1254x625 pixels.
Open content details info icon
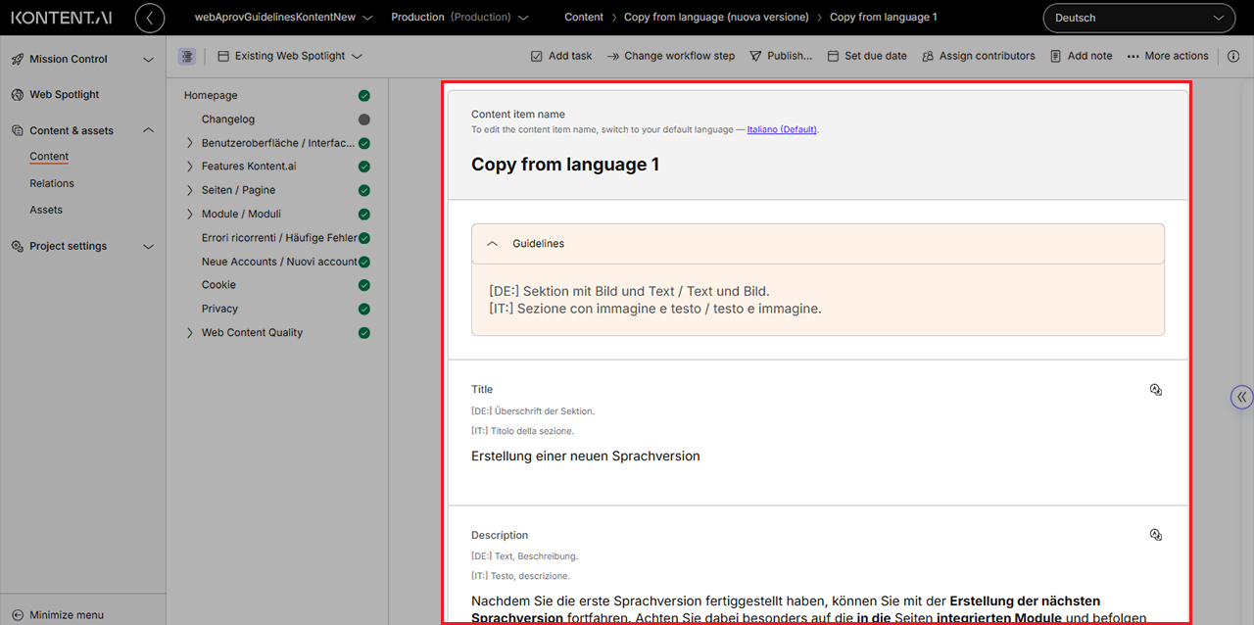pos(1233,57)
